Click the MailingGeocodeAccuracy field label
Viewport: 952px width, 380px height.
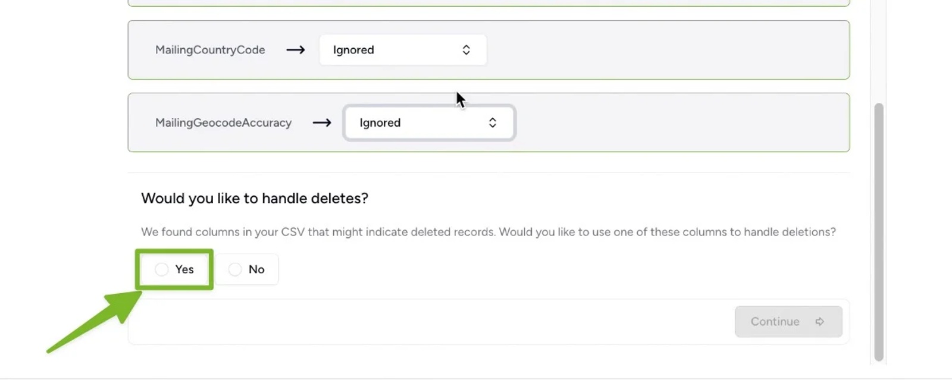click(223, 123)
